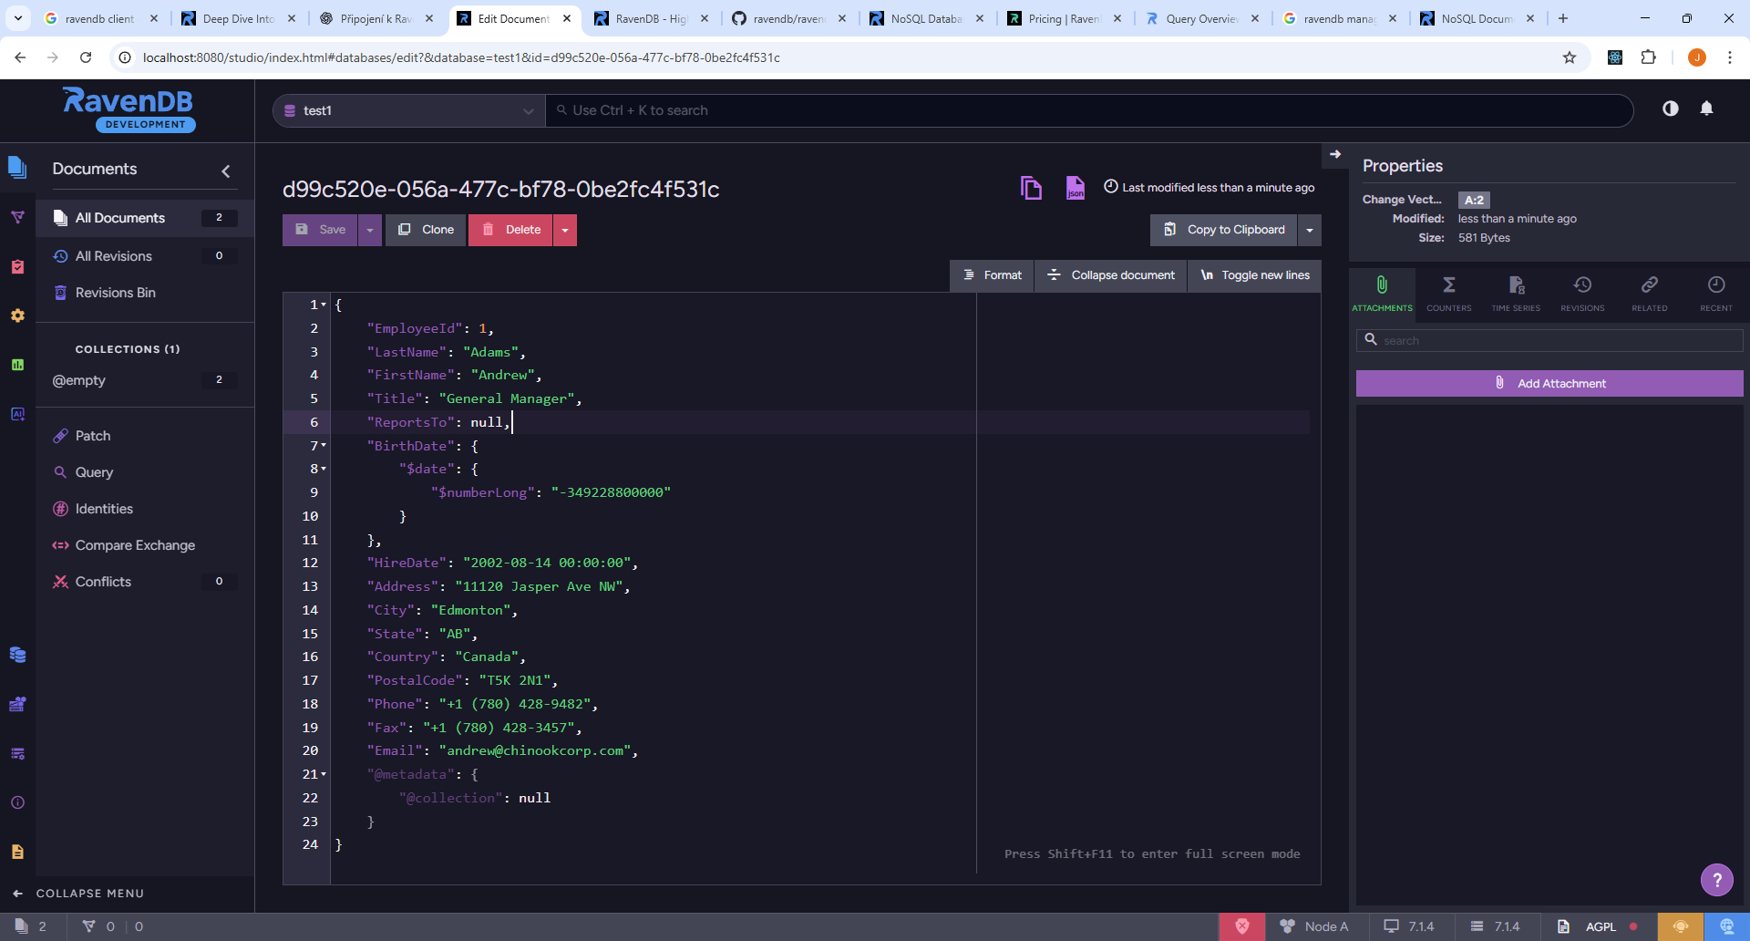Open the Query menu item
This screenshot has height=941, width=1750.
pyautogui.click(x=94, y=472)
